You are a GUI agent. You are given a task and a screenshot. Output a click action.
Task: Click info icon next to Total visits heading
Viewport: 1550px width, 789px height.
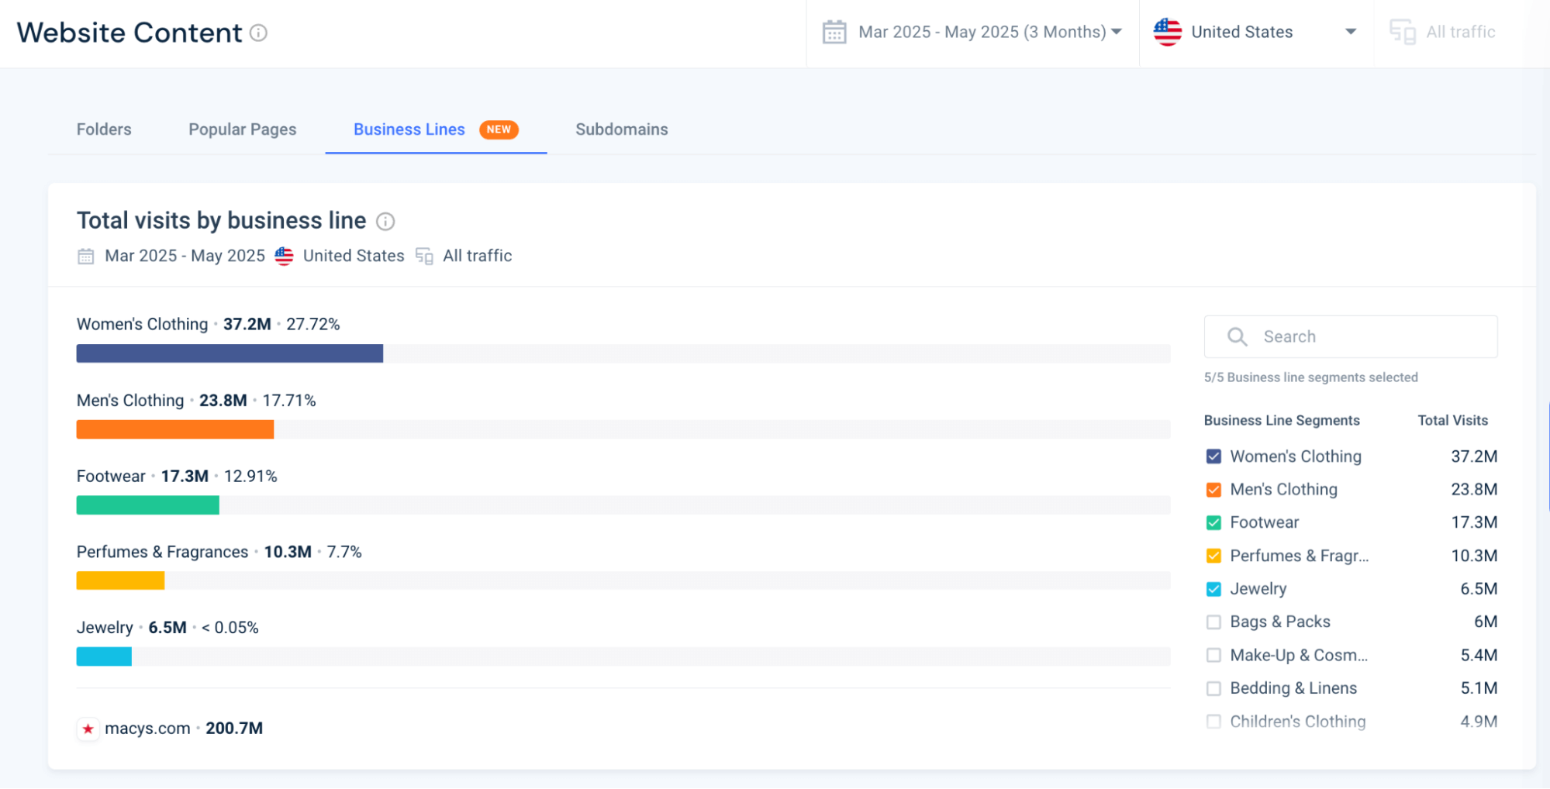(385, 222)
